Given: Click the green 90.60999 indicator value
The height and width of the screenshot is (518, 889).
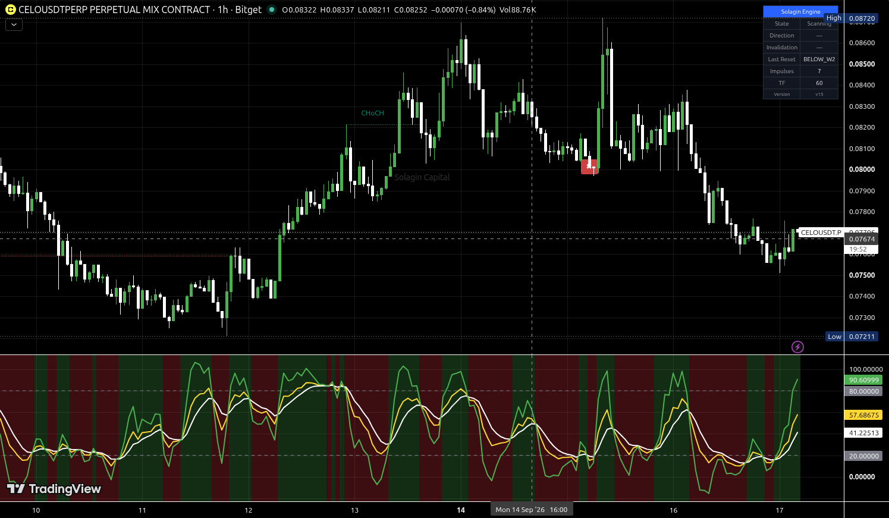Looking at the screenshot, I should coord(863,380).
